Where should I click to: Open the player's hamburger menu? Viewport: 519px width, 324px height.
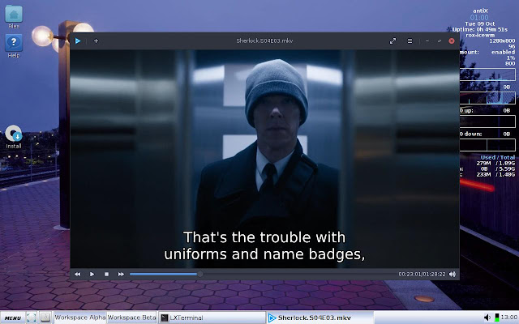click(x=410, y=41)
